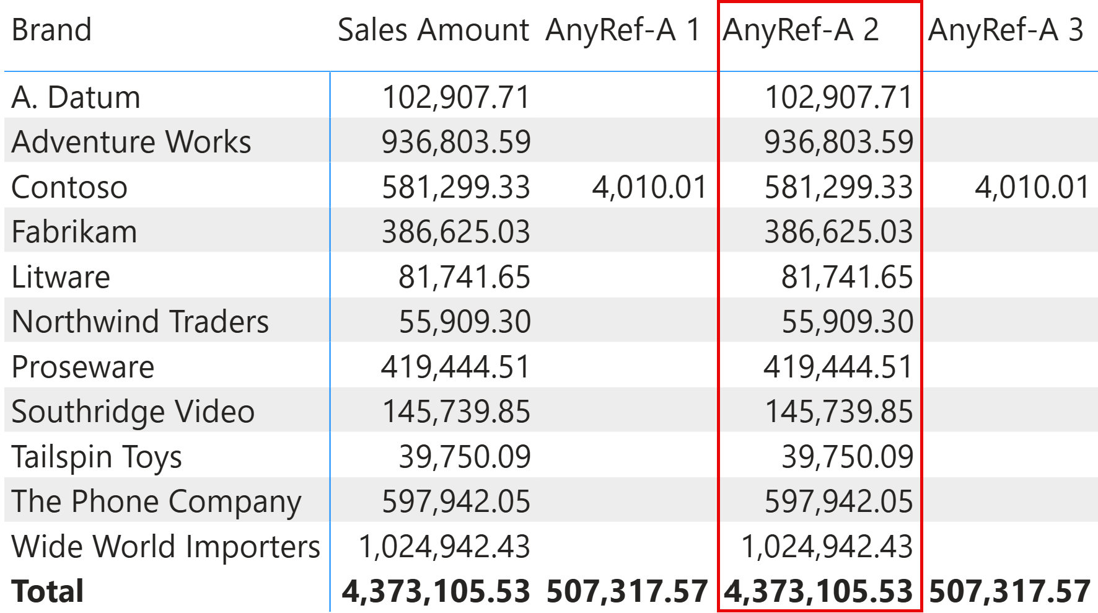Click the AnyRef-A 2 column header
Viewport: 1098px width, 613px height.
click(x=801, y=30)
